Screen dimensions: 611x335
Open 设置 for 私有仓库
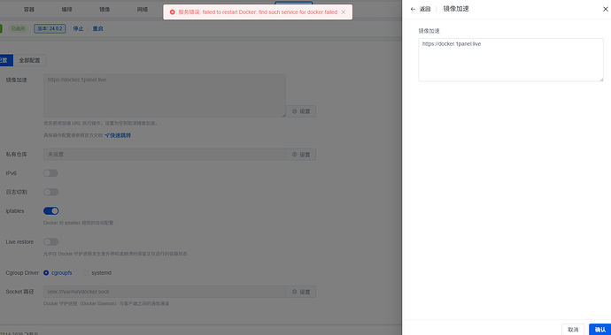(301, 155)
